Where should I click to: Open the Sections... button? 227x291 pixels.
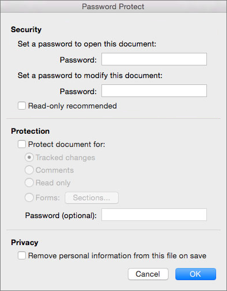(x=92, y=197)
